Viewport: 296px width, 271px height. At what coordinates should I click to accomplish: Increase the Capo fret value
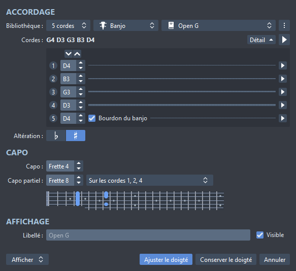coord(79,163)
